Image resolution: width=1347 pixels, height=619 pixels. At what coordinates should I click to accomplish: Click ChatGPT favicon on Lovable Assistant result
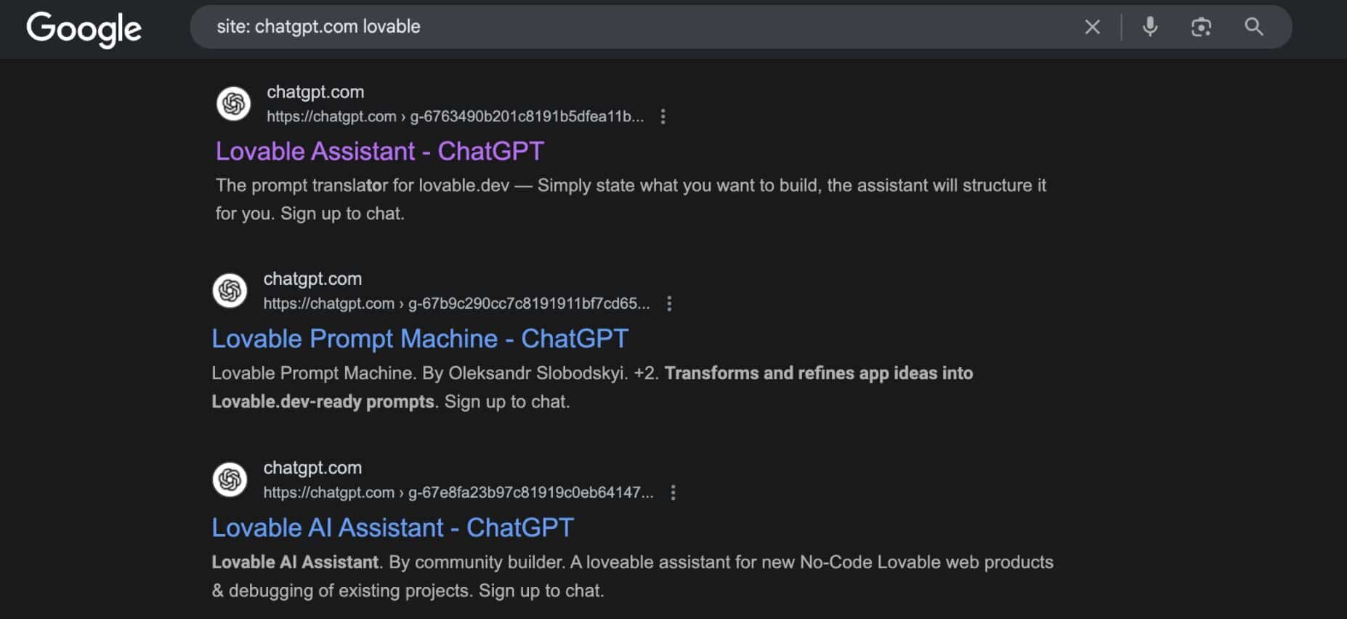tap(233, 104)
